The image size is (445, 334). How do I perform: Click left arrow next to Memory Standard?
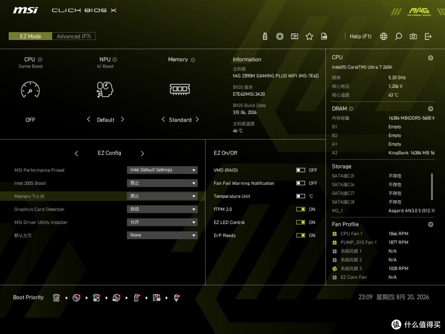click(163, 119)
